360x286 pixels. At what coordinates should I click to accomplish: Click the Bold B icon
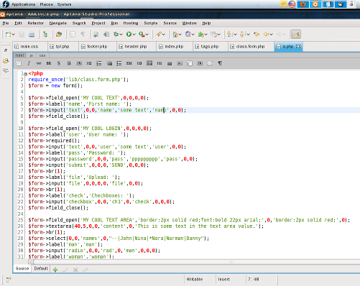pyautogui.click(x=69, y=63)
